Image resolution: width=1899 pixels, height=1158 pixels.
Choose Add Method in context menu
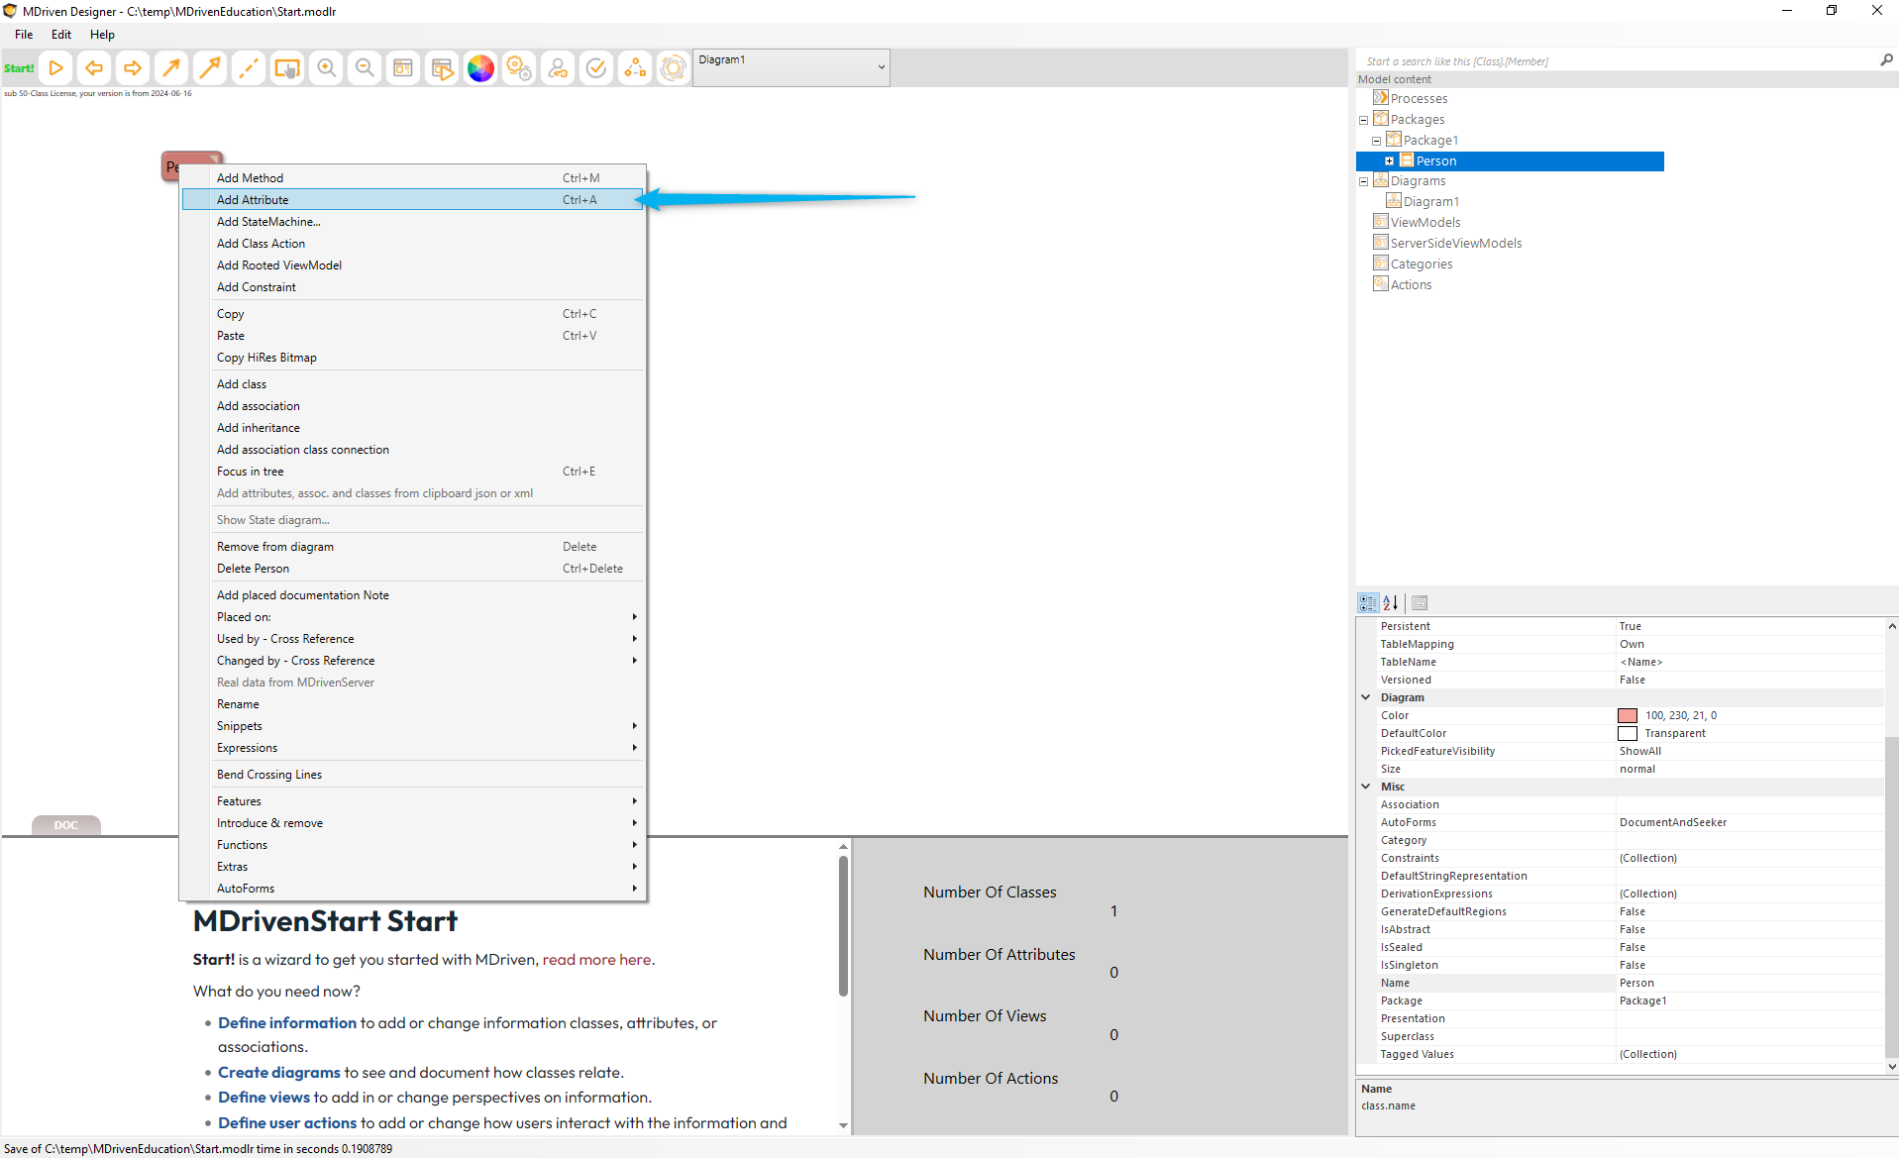click(250, 178)
